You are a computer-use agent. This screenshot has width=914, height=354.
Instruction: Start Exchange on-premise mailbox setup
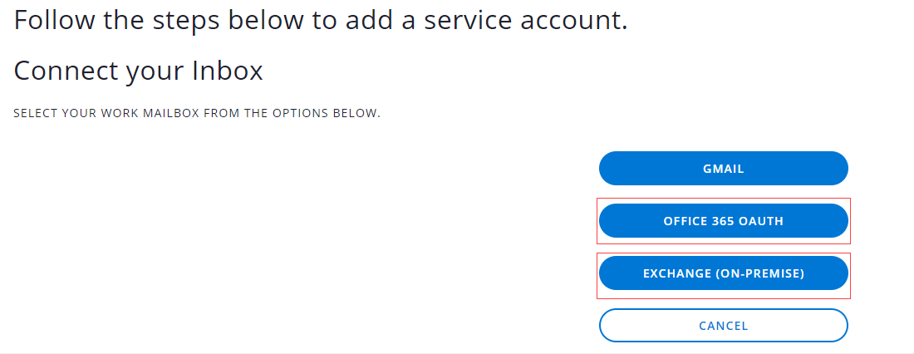click(723, 273)
